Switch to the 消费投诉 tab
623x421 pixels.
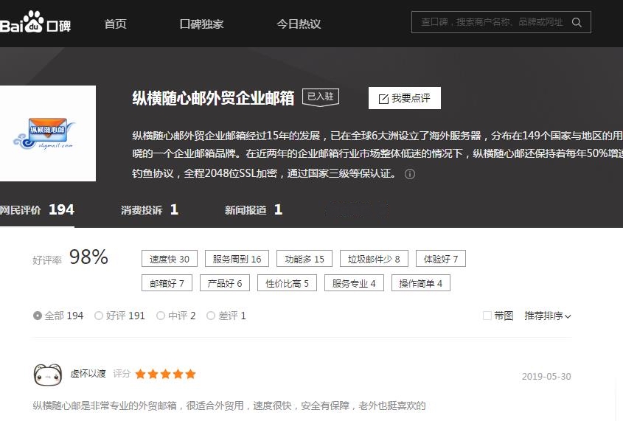coord(149,210)
